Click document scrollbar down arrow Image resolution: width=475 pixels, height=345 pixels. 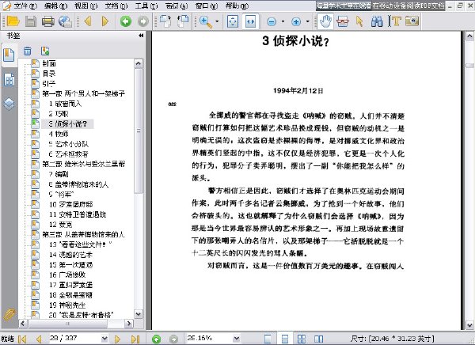tap(469, 325)
